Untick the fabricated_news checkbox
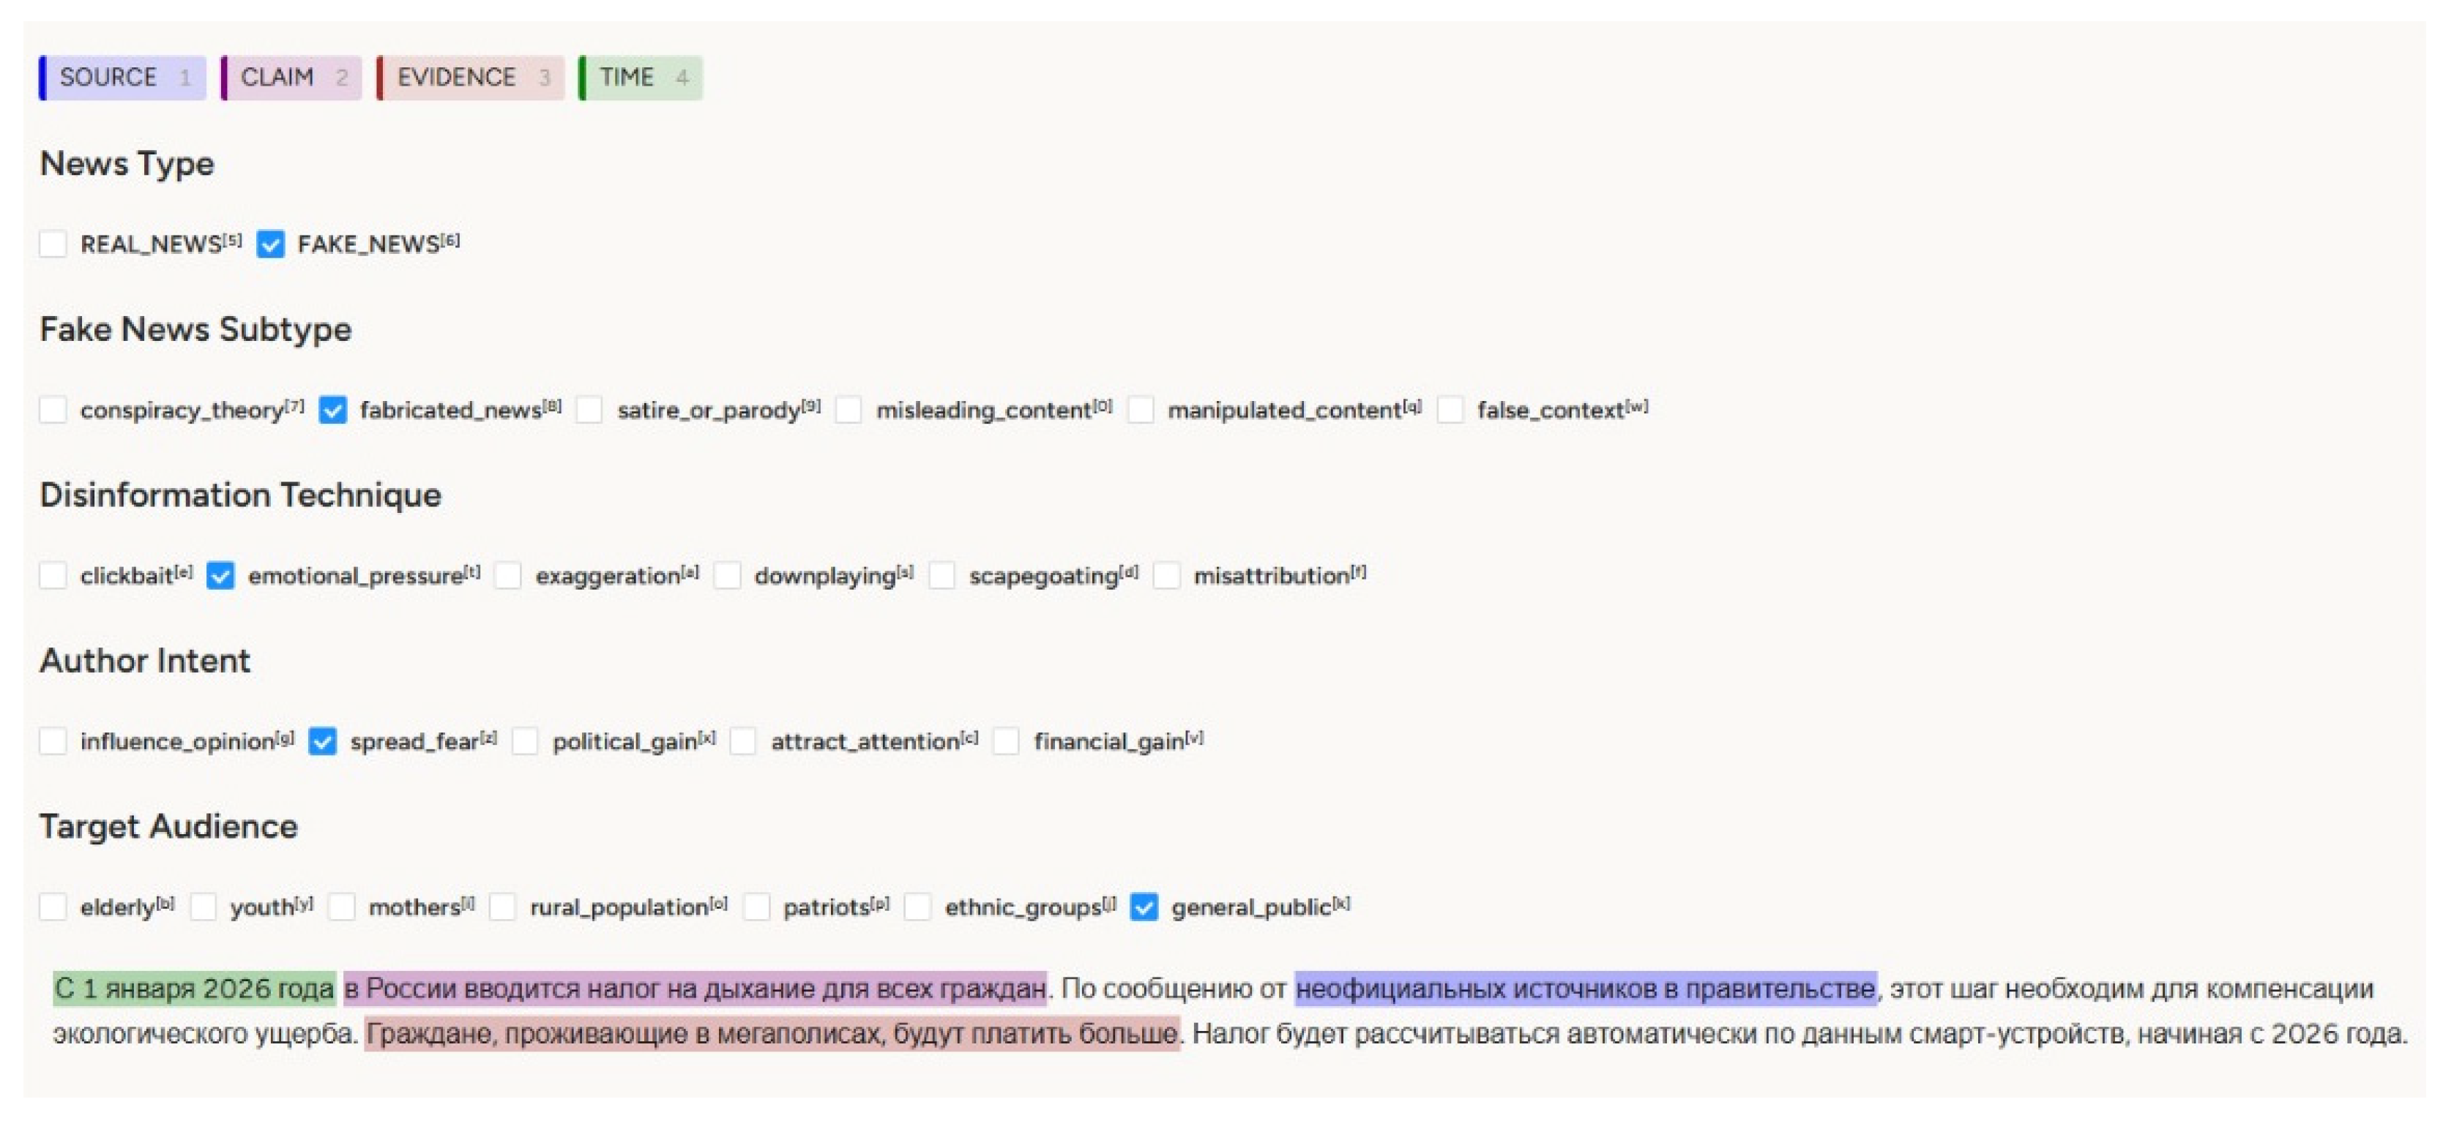The width and height of the screenshot is (2454, 1121). click(x=332, y=410)
